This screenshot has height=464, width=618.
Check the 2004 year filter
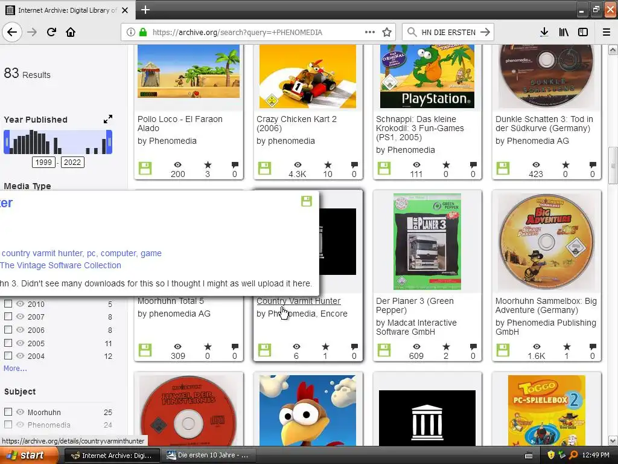pos(8,355)
